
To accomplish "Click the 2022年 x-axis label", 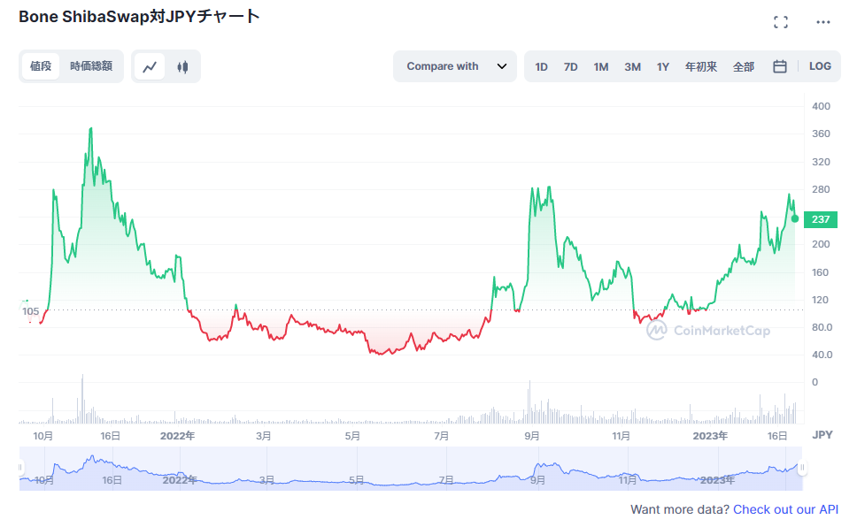I will click(x=177, y=436).
